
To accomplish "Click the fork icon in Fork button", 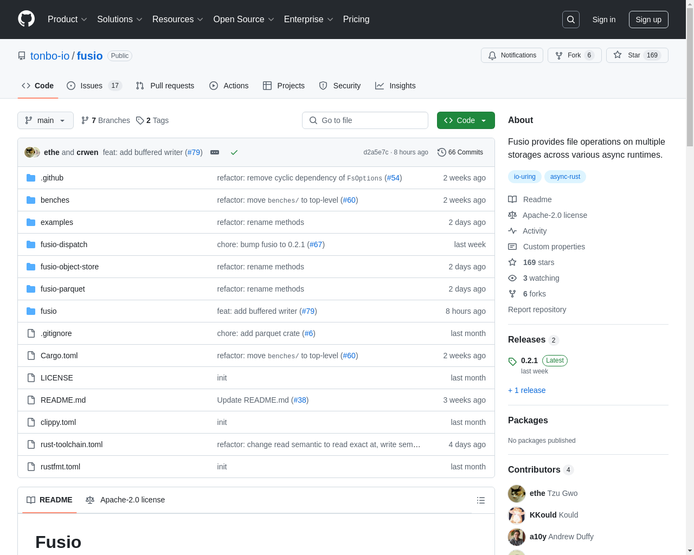I will pos(559,55).
